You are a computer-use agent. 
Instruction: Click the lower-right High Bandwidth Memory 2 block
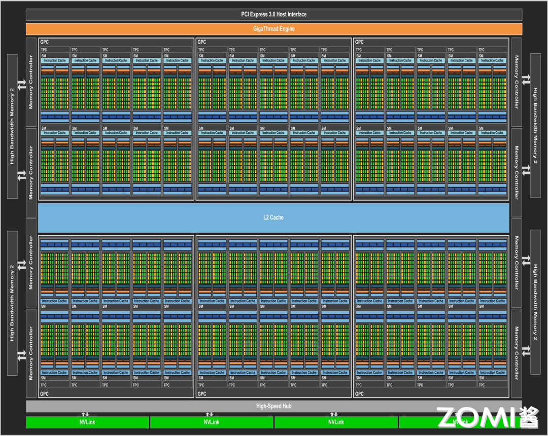tap(535, 303)
